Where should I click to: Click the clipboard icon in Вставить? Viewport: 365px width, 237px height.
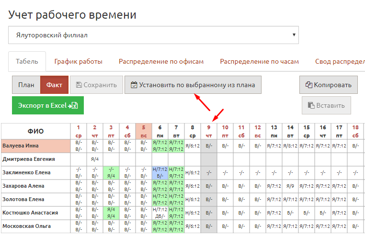coord(311,105)
